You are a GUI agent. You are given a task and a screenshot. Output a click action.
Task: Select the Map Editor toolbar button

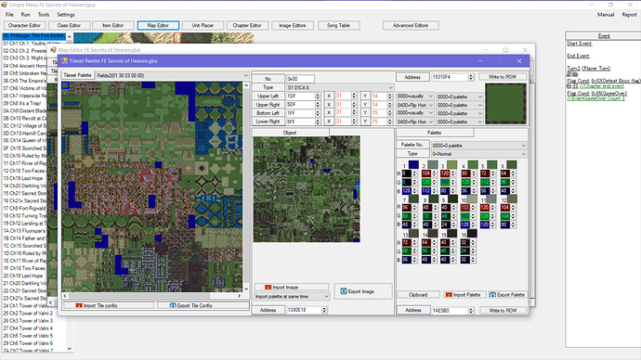158,25
